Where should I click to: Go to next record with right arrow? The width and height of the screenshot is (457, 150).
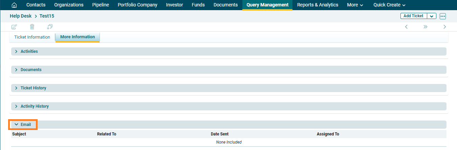tap(444, 27)
